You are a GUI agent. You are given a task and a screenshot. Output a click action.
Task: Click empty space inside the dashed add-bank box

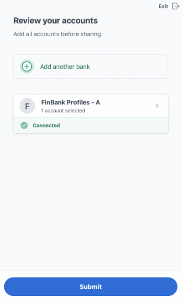pos(129,67)
